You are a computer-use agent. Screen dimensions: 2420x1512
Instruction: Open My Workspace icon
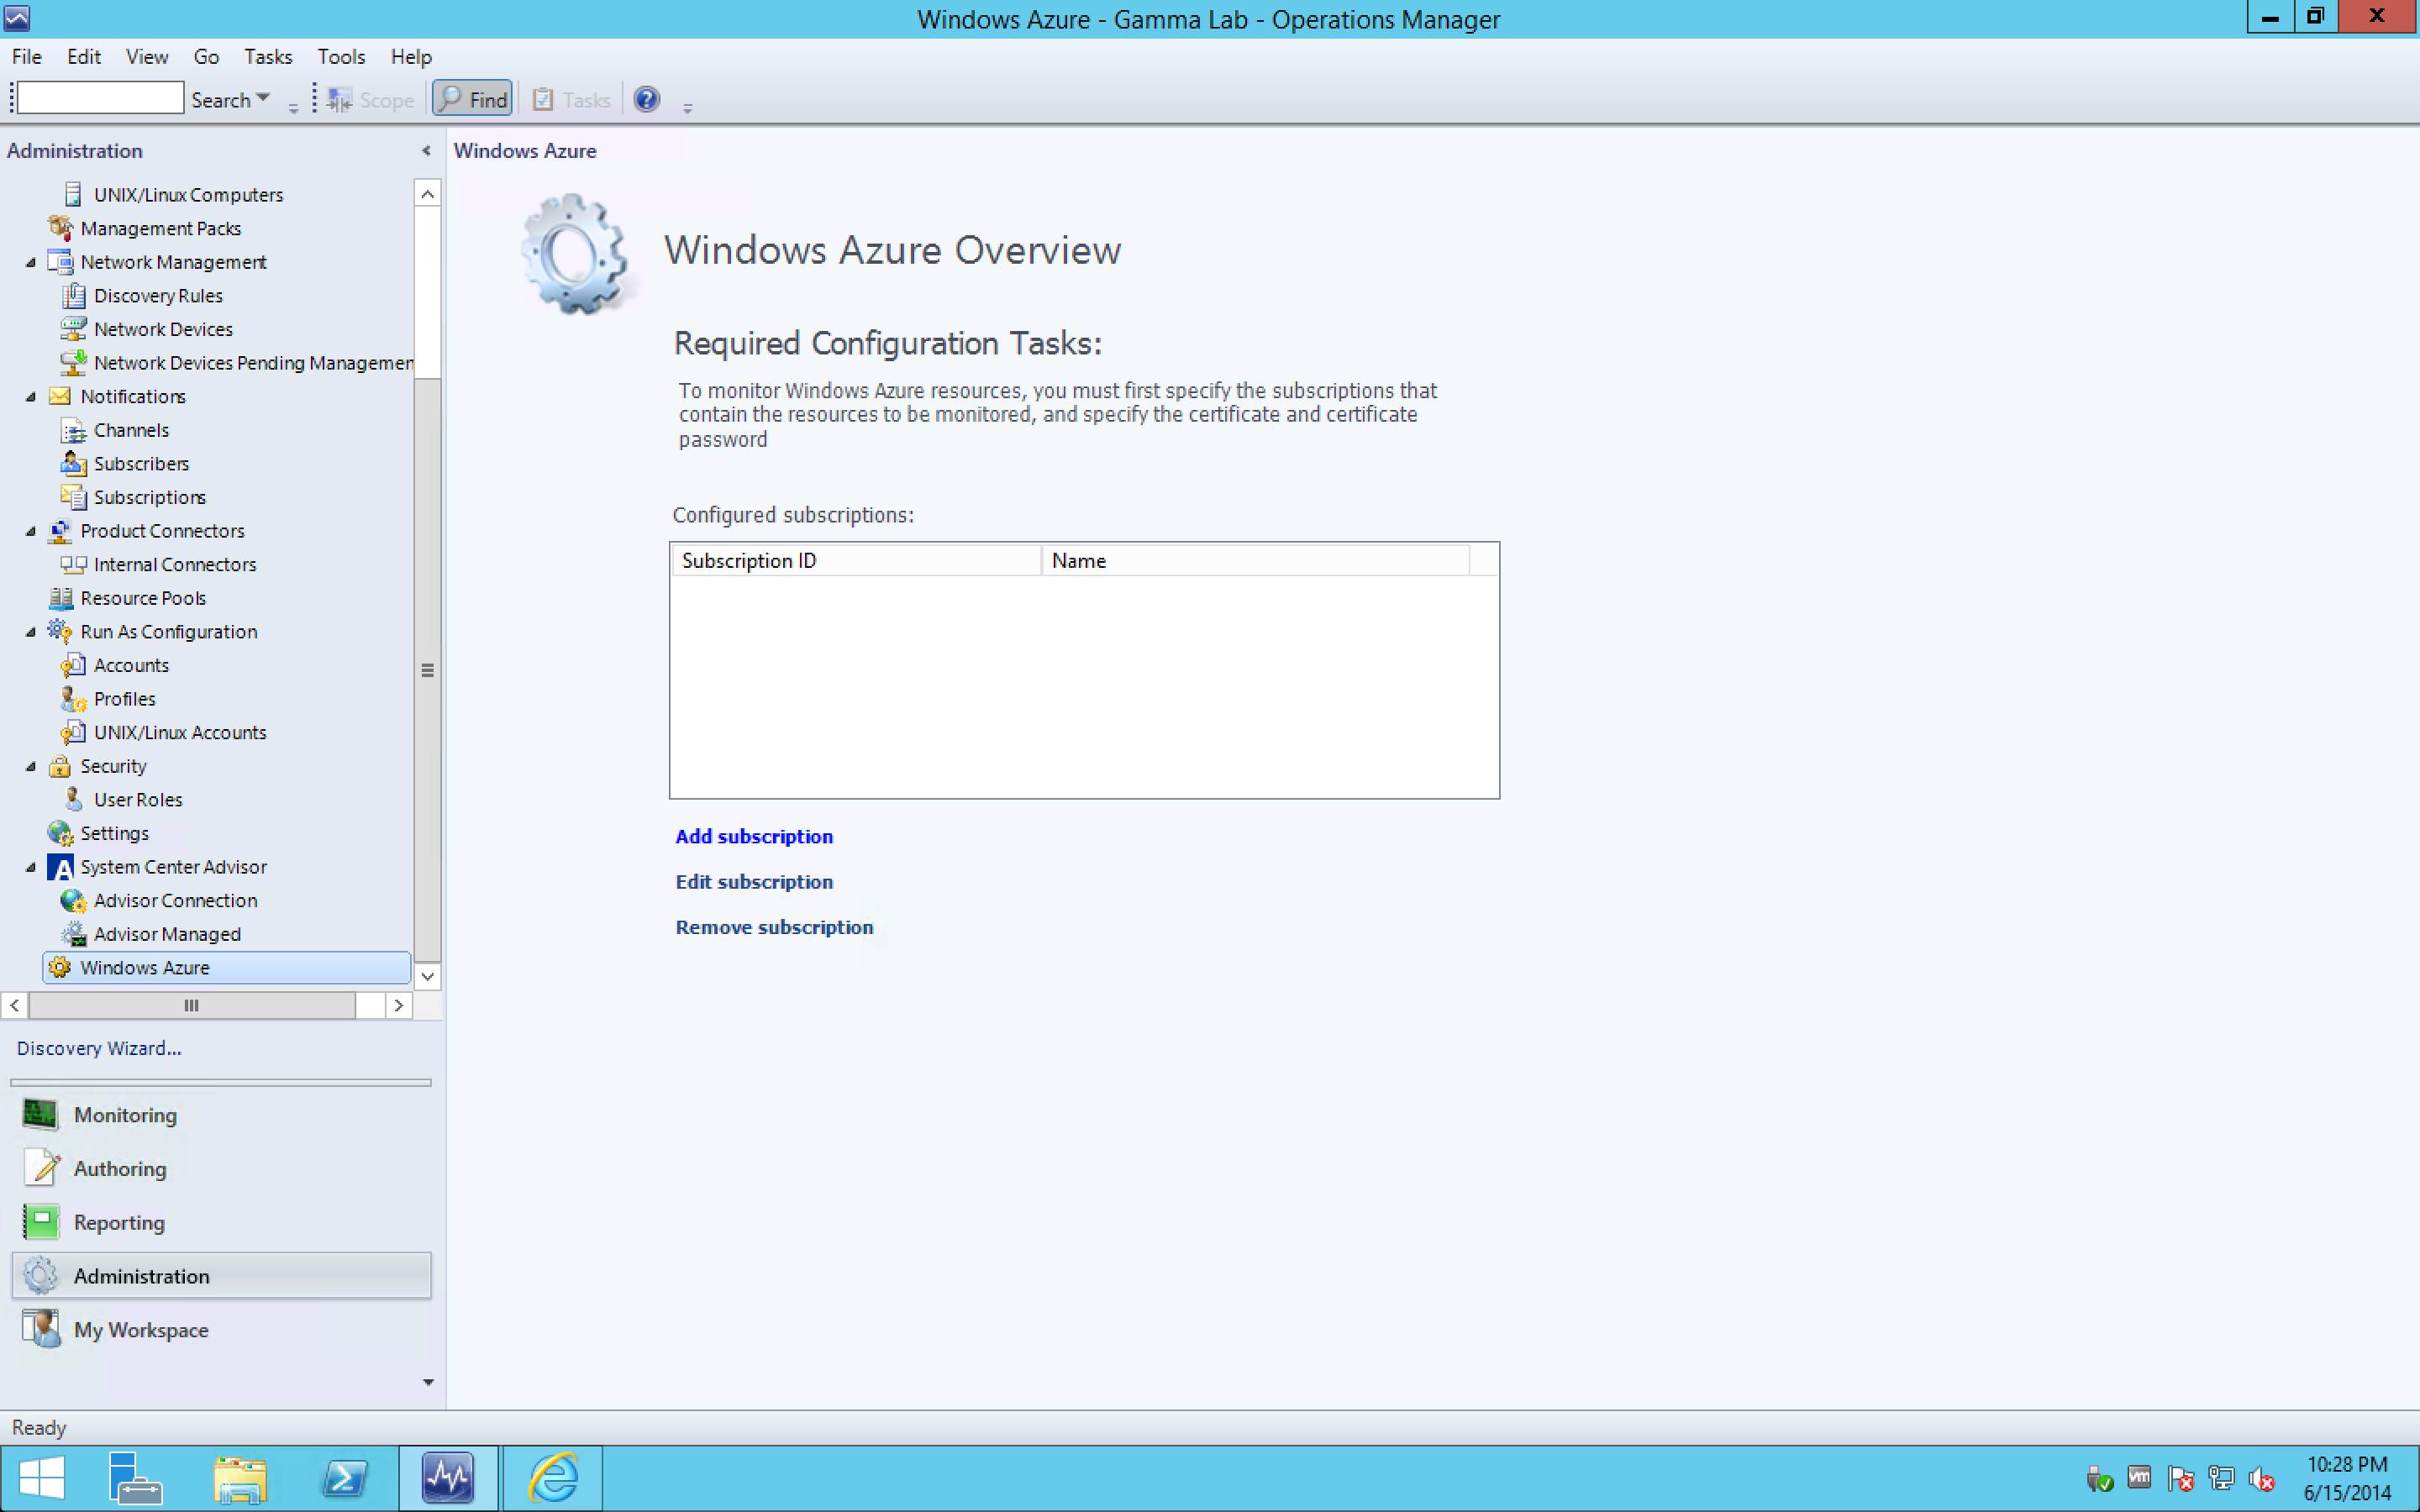(41, 1329)
